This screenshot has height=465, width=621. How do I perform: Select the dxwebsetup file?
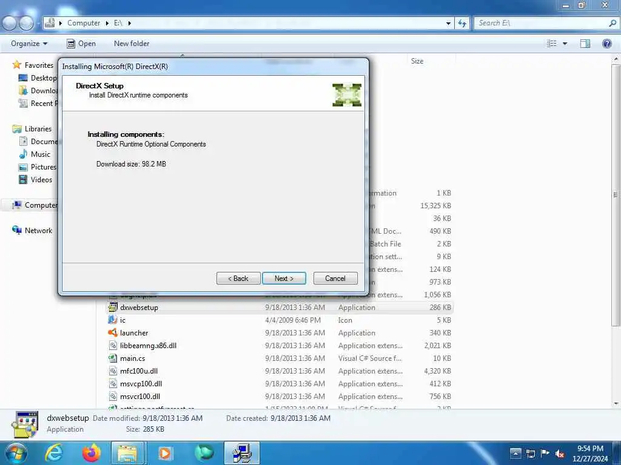tap(279, 307)
